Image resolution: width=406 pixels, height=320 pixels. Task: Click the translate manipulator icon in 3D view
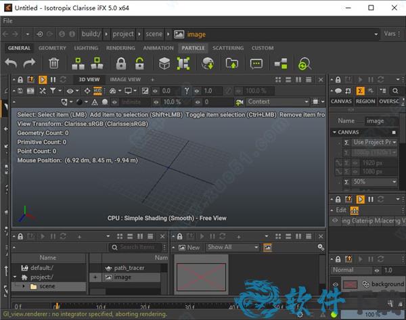[x=87, y=91]
